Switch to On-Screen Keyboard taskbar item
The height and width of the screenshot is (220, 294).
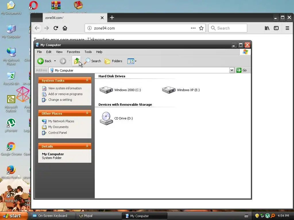(x=52, y=216)
